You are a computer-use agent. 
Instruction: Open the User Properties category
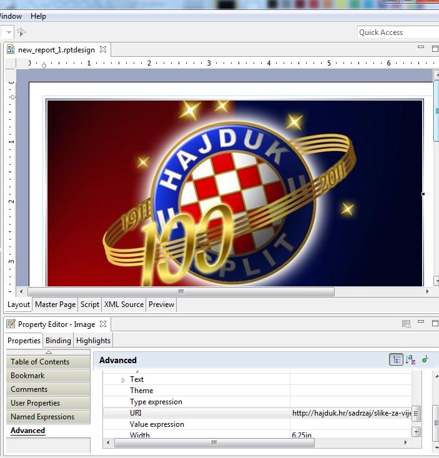(48, 403)
